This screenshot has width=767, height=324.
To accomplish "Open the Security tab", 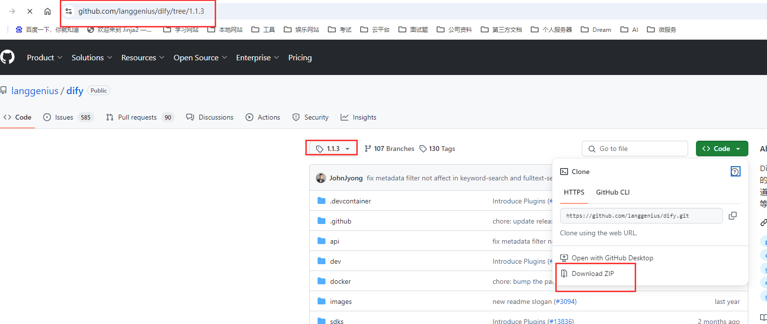I will point(310,117).
